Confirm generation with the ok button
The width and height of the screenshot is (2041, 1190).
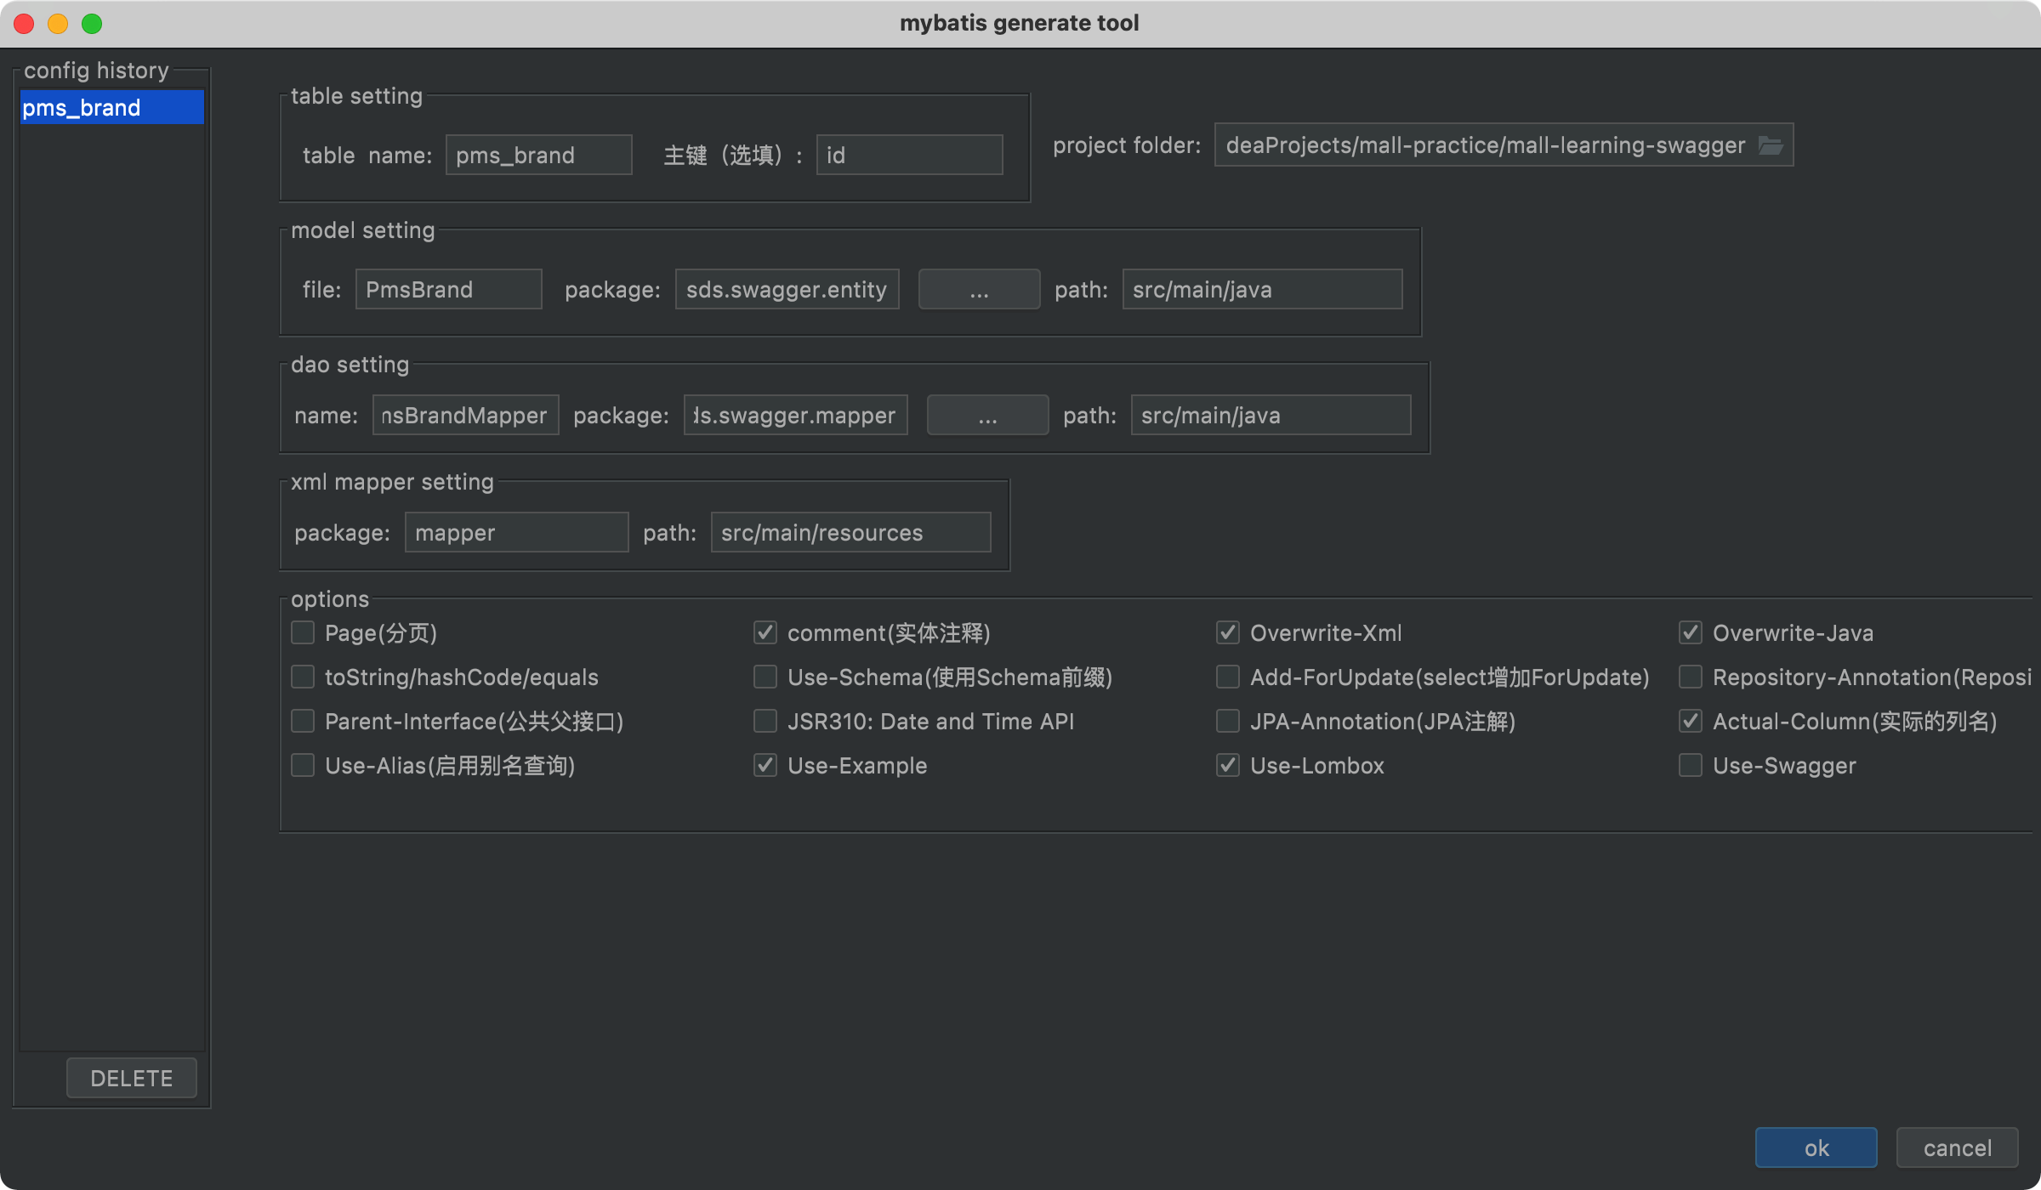tap(1816, 1147)
